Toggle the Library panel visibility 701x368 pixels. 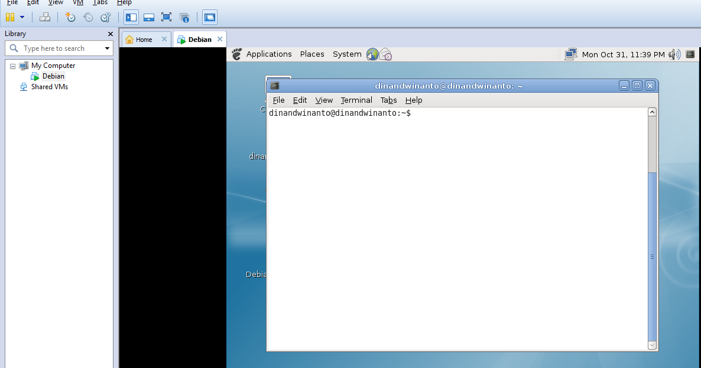tap(131, 17)
